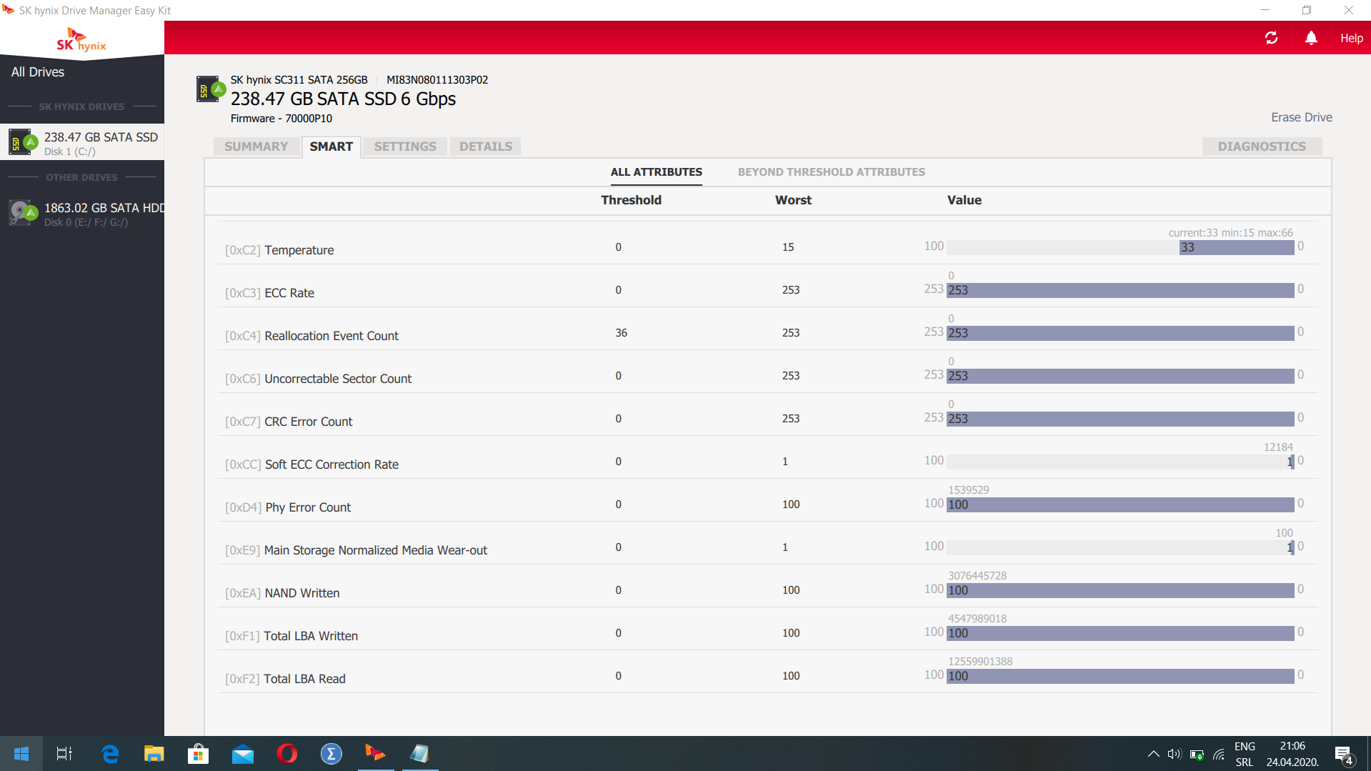Select CRC Error Count attribute
This screenshot has height=771, width=1371.
pyautogui.click(x=768, y=415)
